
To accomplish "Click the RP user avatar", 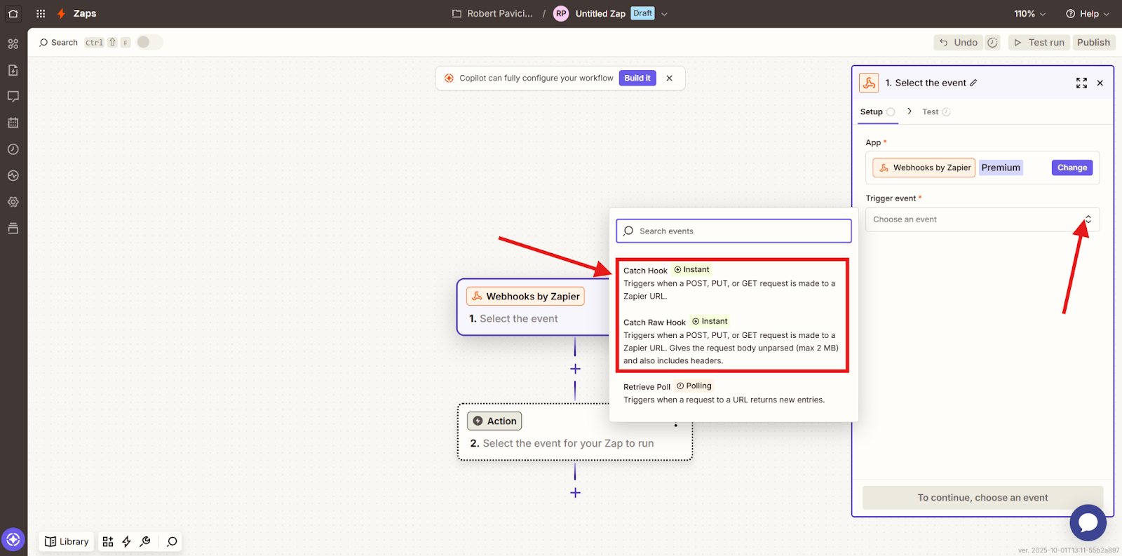I will click(x=561, y=13).
